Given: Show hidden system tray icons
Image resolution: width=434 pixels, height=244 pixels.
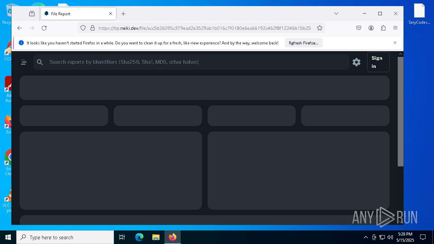Looking at the screenshot, I should (x=366, y=237).
